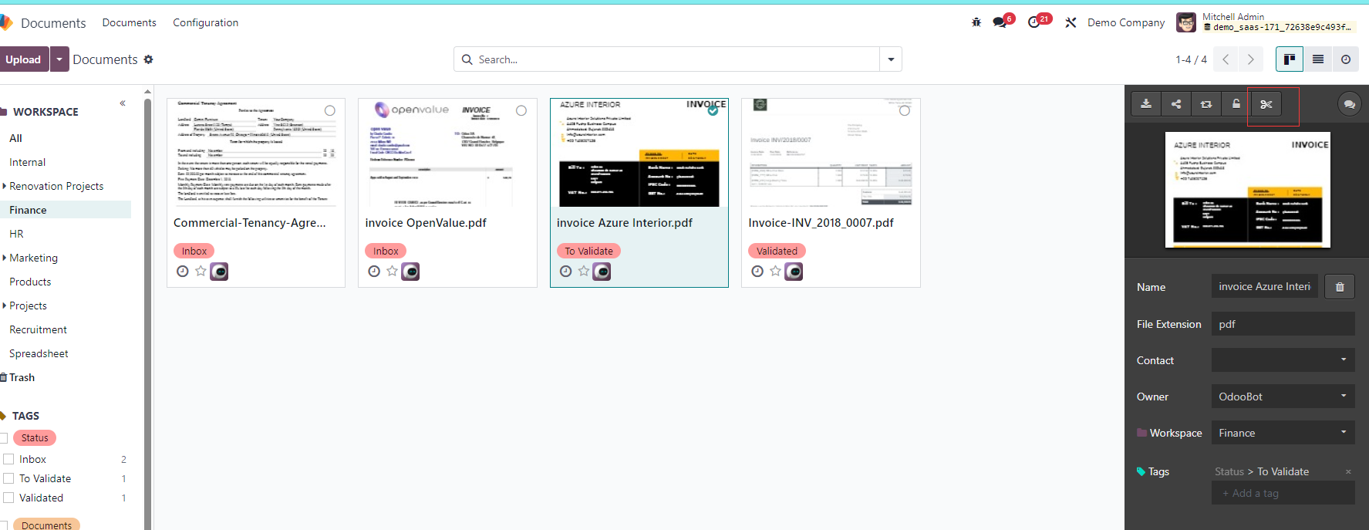Open the Contact dropdown field
The image size is (1369, 530).
(1283, 360)
